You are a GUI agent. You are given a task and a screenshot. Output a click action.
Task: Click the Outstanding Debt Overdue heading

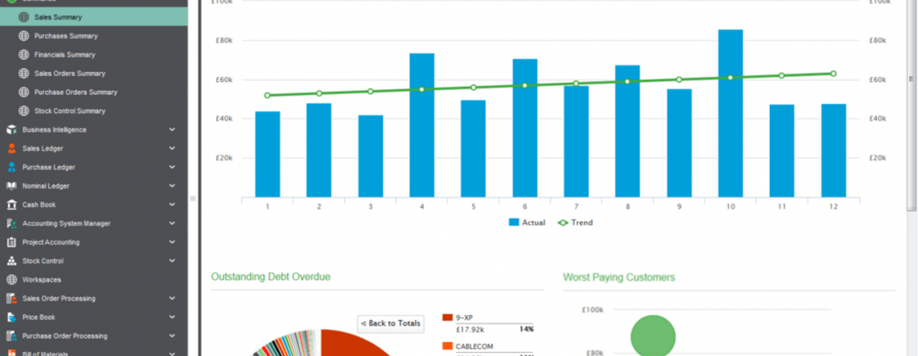[x=271, y=276]
